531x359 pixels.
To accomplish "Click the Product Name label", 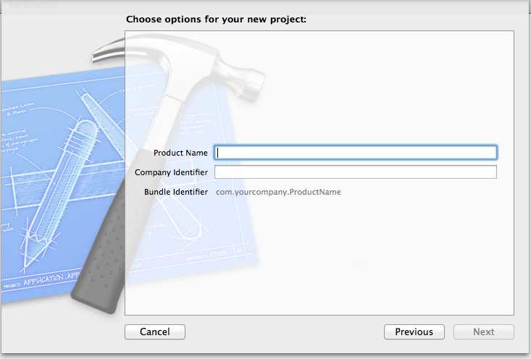I will 180,153.
